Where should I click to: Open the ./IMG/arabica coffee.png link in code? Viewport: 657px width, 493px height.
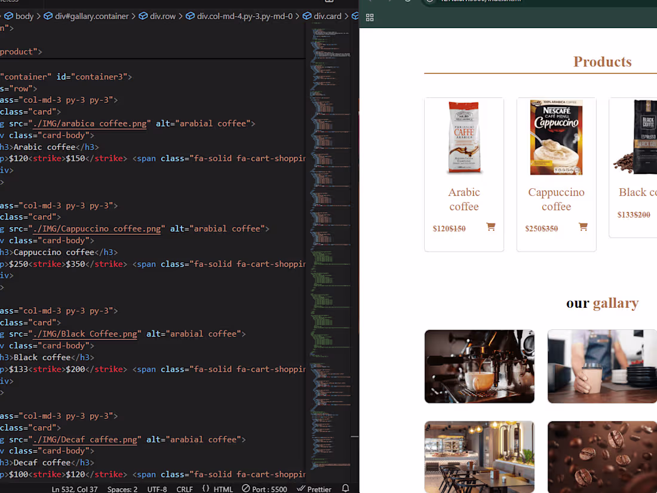pos(90,124)
